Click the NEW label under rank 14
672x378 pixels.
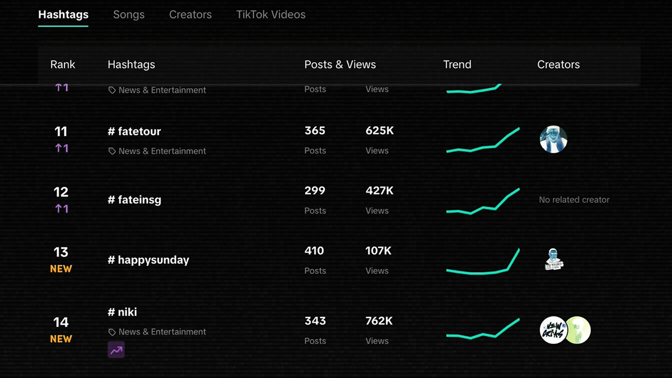click(x=61, y=339)
